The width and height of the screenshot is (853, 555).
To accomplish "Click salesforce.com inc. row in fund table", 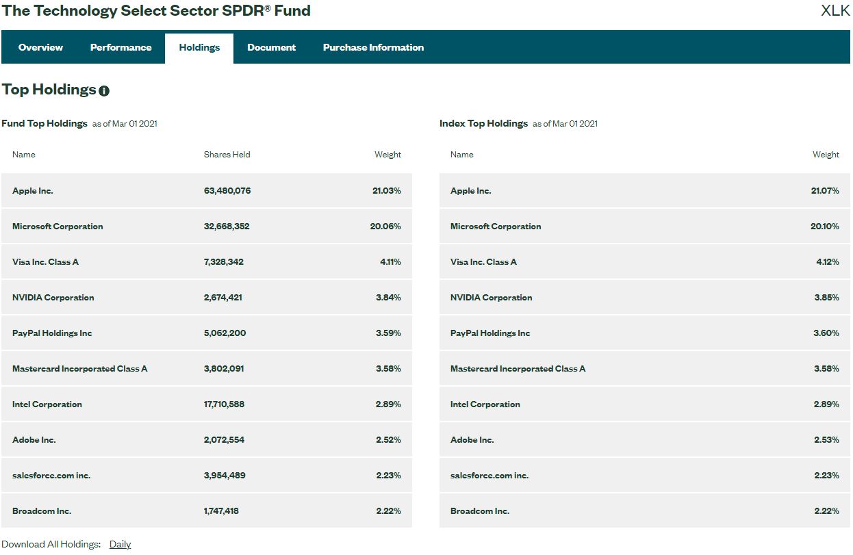I will point(51,475).
